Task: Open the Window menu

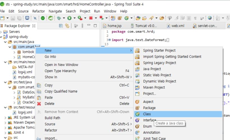Action: [110, 11]
